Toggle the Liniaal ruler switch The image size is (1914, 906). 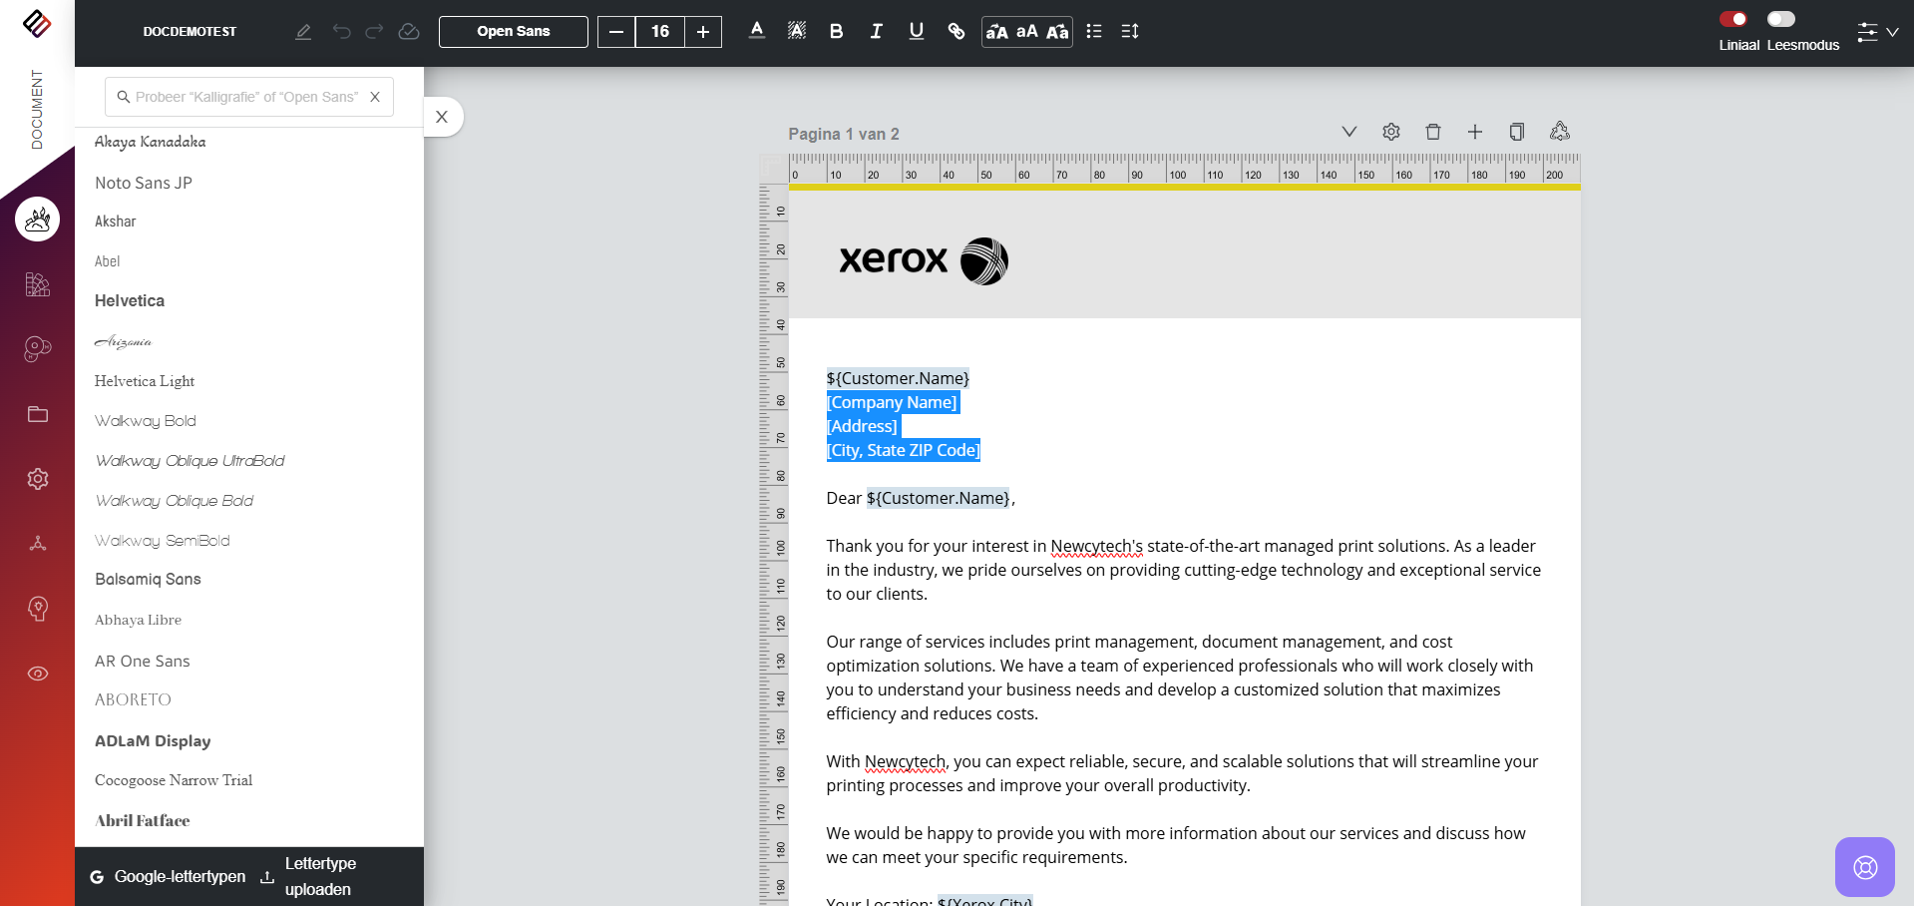(1733, 19)
